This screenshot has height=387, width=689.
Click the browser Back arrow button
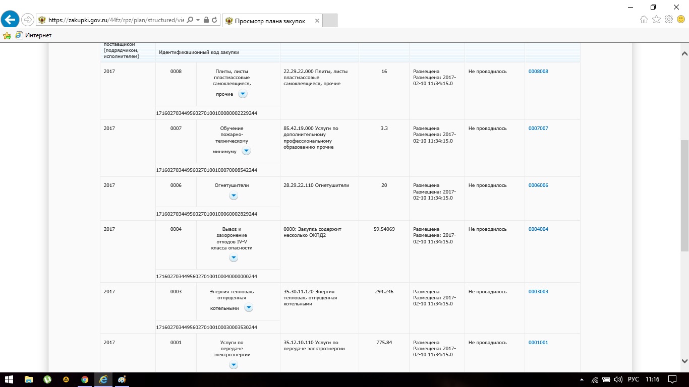[10, 20]
